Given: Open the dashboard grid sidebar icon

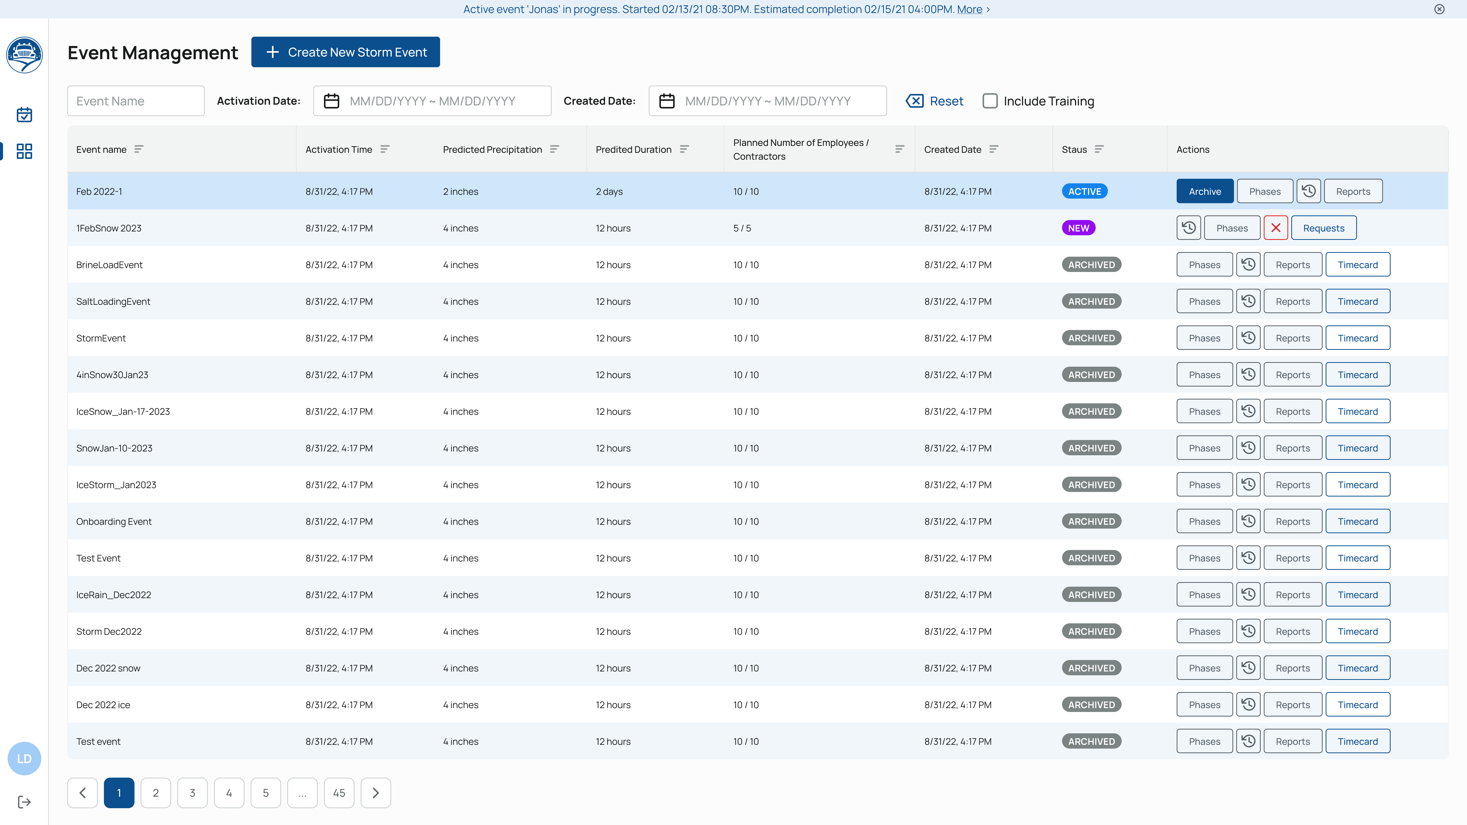Looking at the screenshot, I should [x=24, y=151].
